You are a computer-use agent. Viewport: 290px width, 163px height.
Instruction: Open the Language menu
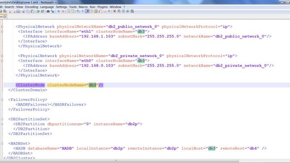(x=47, y=7)
